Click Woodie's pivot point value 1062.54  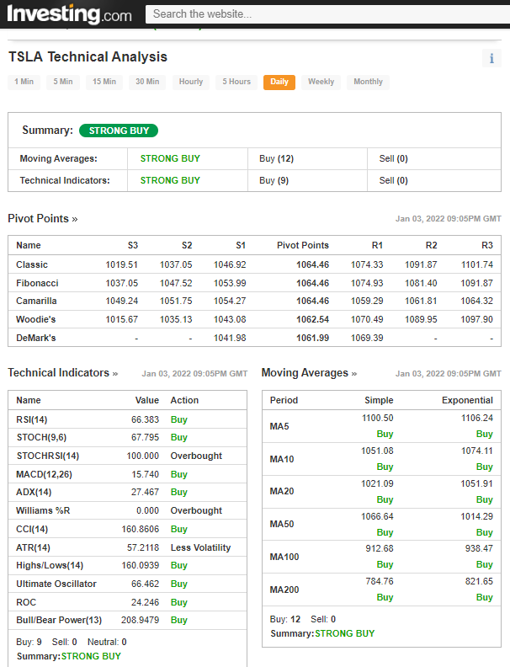[312, 319]
